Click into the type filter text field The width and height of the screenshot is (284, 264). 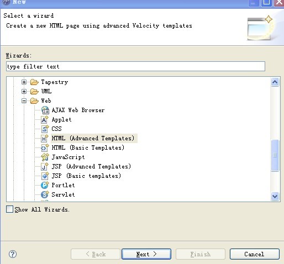[135, 66]
